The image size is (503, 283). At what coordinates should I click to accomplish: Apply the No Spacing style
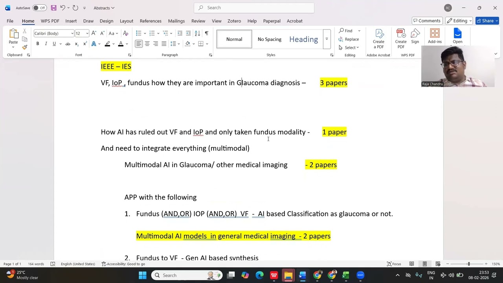(270, 39)
